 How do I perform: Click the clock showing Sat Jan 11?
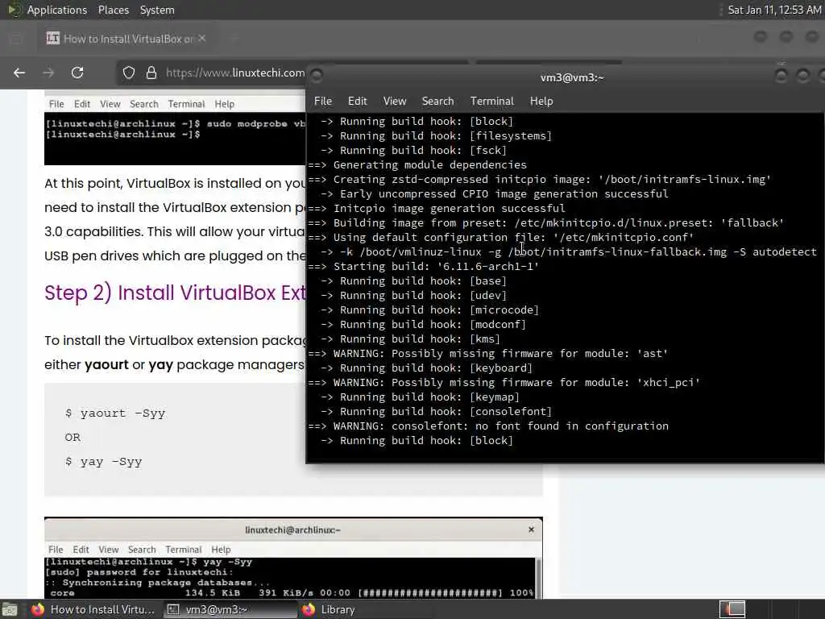(x=774, y=10)
